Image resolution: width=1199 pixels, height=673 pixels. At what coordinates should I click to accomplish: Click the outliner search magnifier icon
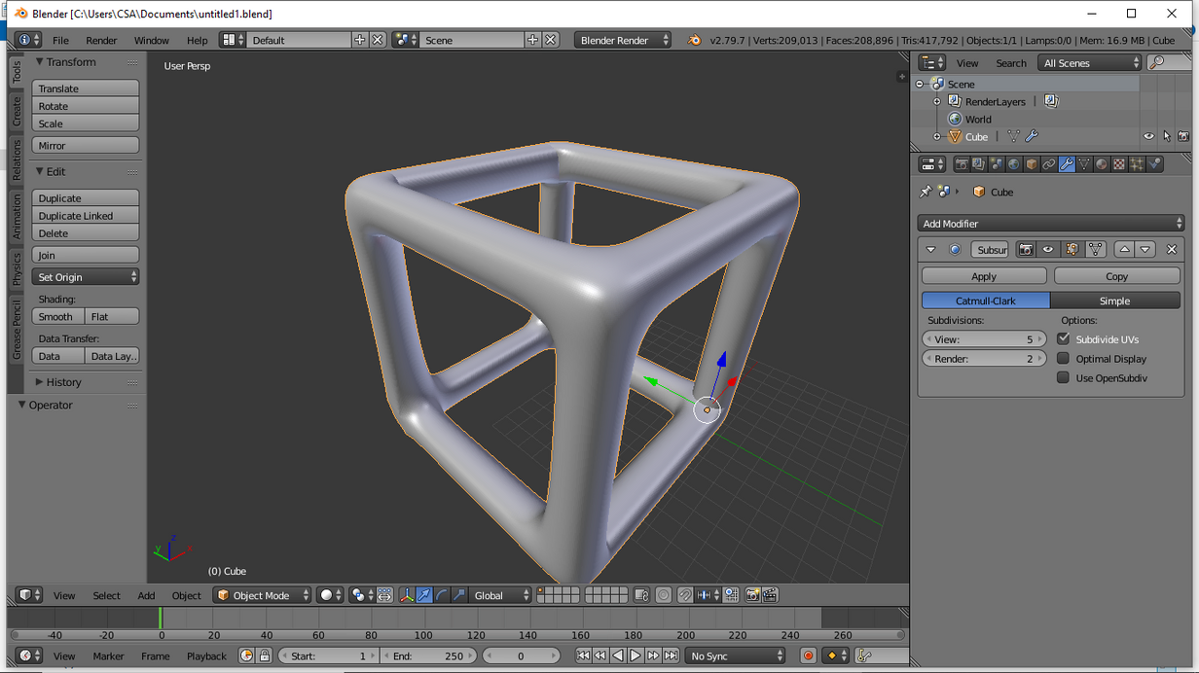coord(1157,63)
